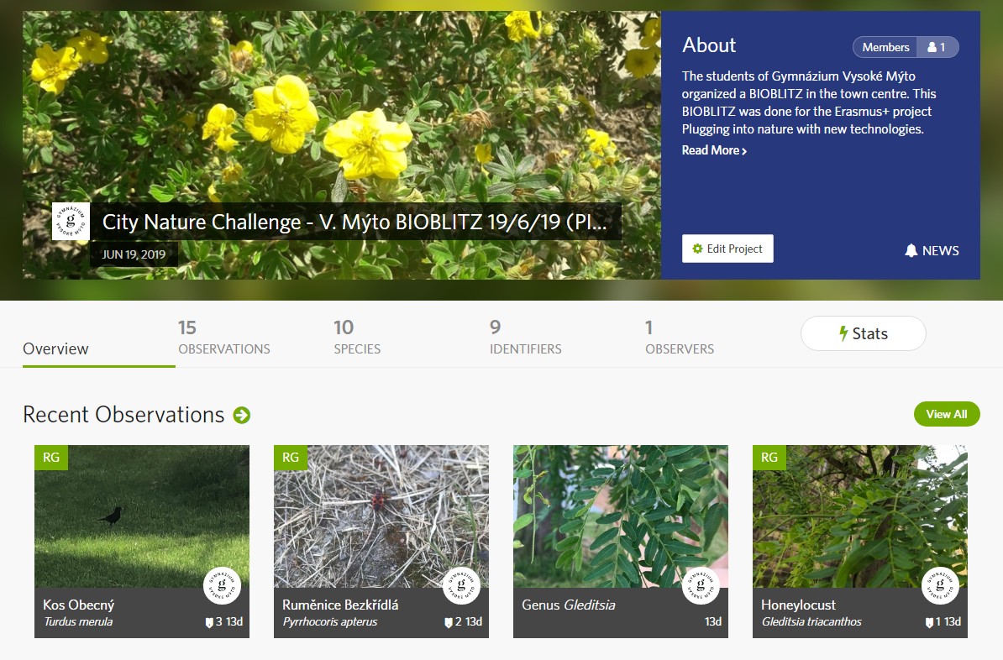Click user avatar on Ruměnice Bezkřídlá card

(461, 585)
